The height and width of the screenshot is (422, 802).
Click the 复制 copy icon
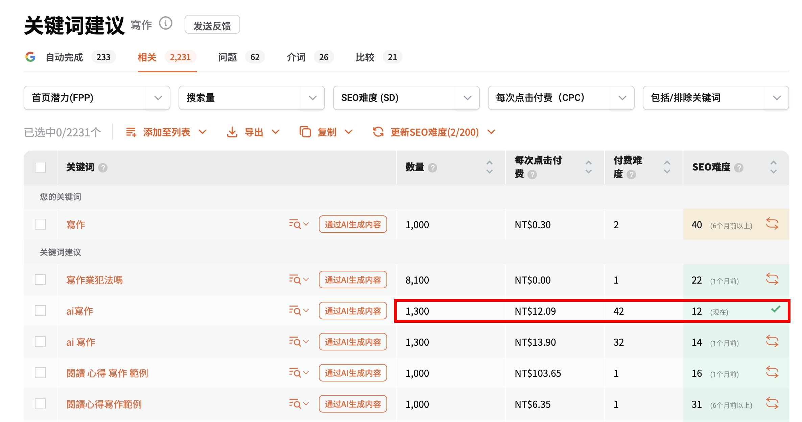click(305, 132)
